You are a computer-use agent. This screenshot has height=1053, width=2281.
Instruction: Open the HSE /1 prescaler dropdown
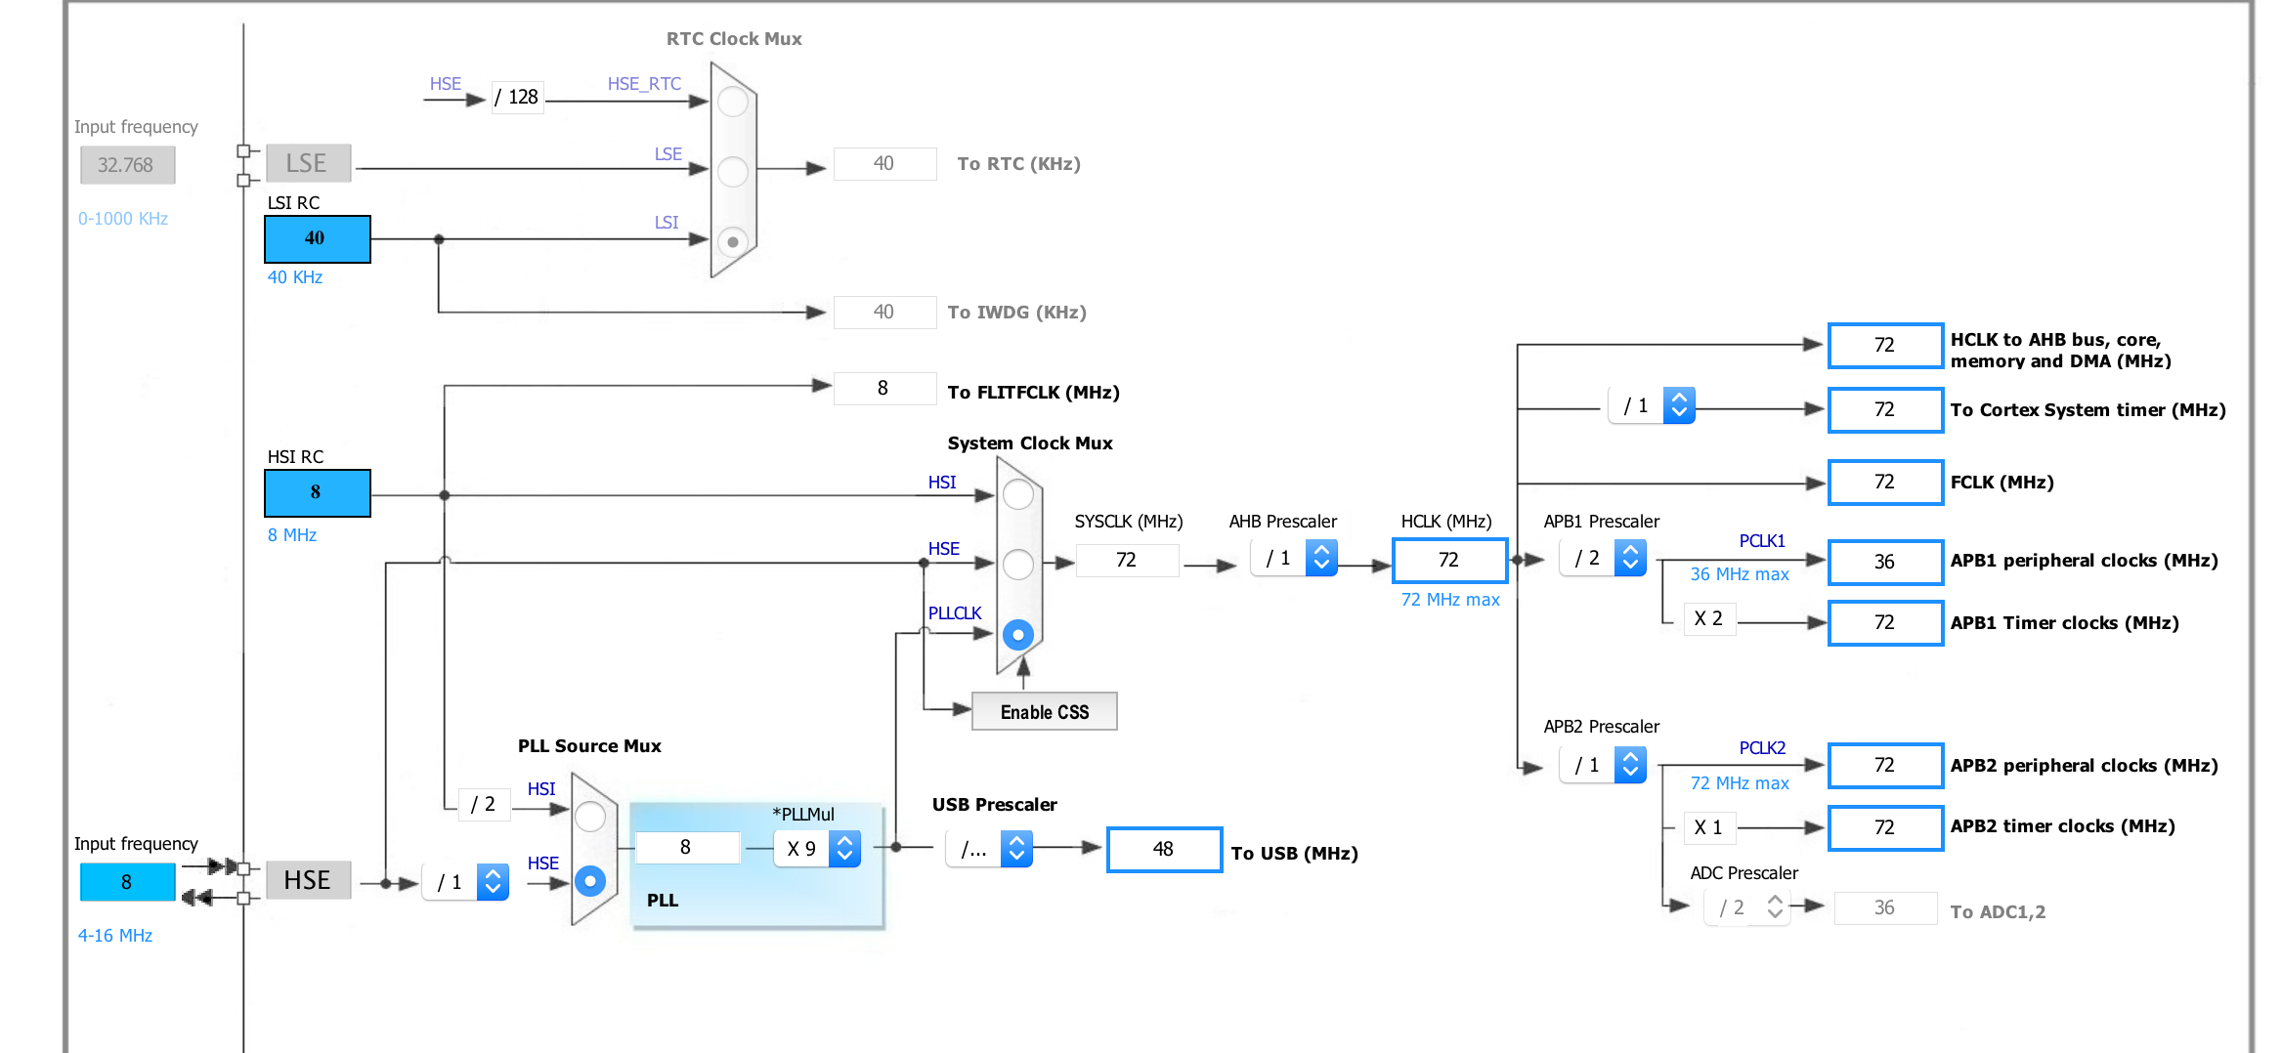point(465,882)
